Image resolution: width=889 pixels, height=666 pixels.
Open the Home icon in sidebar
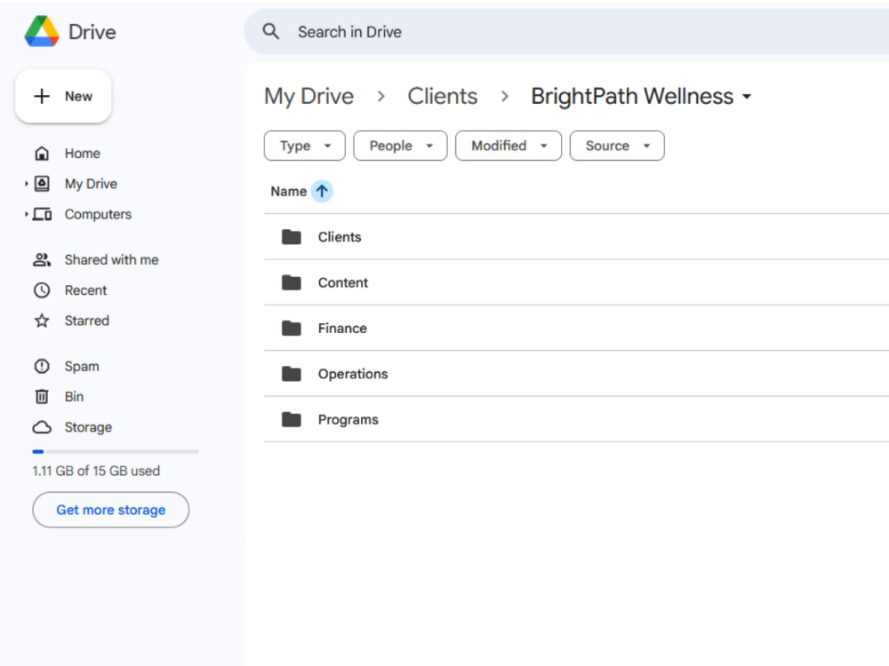(x=42, y=154)
